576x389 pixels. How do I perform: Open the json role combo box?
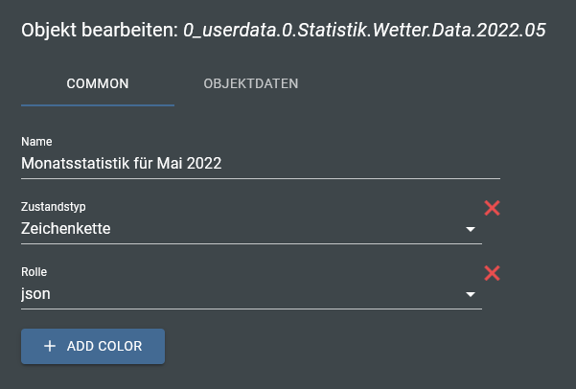click(240, 294)
